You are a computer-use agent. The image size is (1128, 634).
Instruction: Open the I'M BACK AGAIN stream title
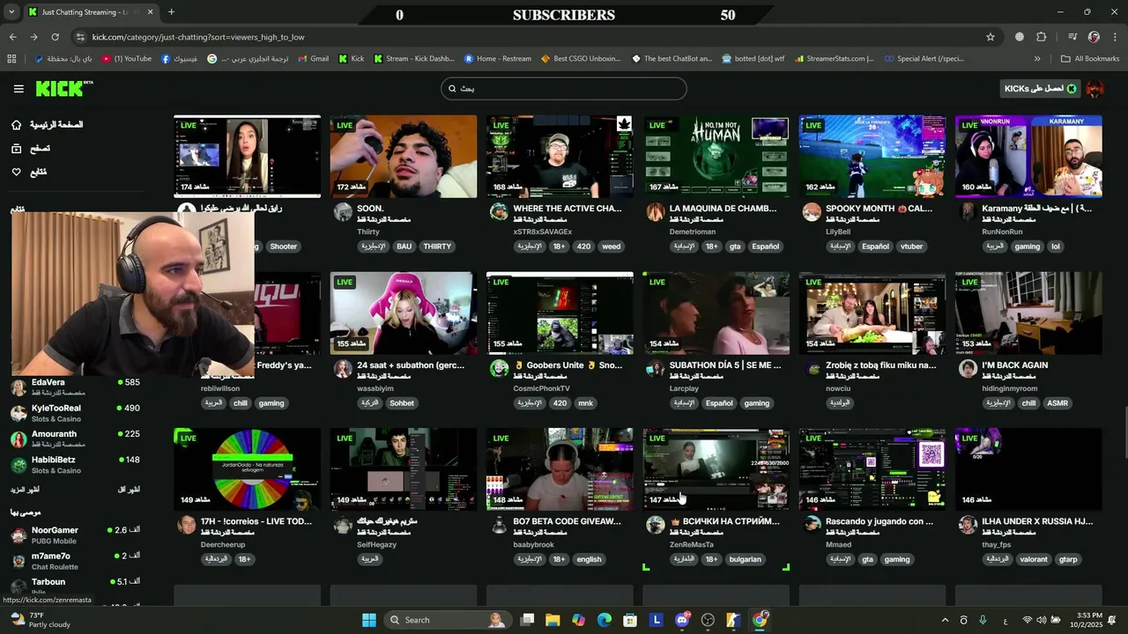coord(1014,365)
